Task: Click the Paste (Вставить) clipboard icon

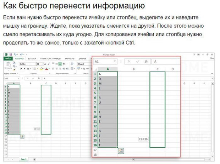Action: [8, 65]
